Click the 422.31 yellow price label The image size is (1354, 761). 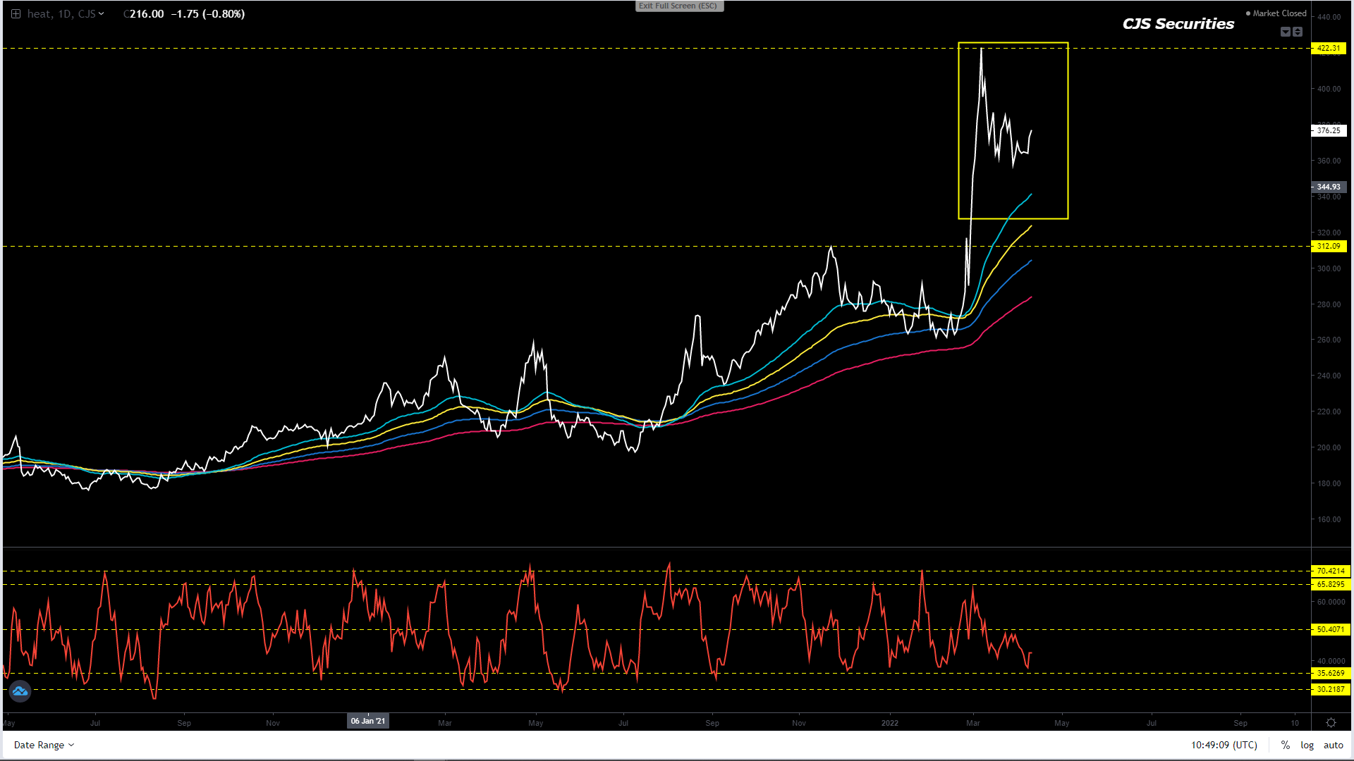1329,49
